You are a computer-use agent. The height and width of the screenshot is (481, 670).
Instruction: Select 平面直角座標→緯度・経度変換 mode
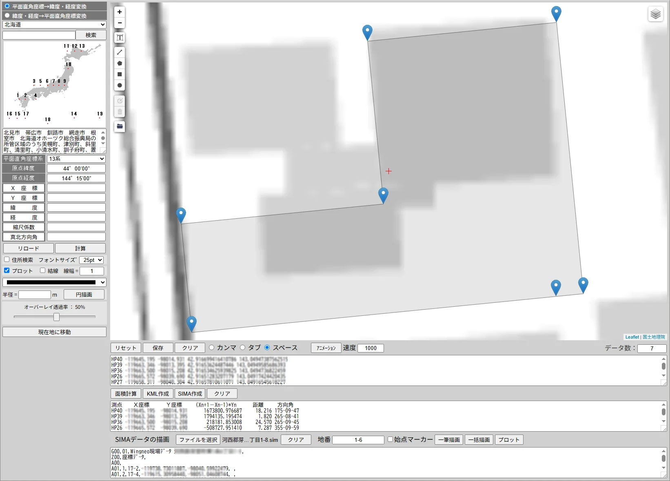(7, 6)
